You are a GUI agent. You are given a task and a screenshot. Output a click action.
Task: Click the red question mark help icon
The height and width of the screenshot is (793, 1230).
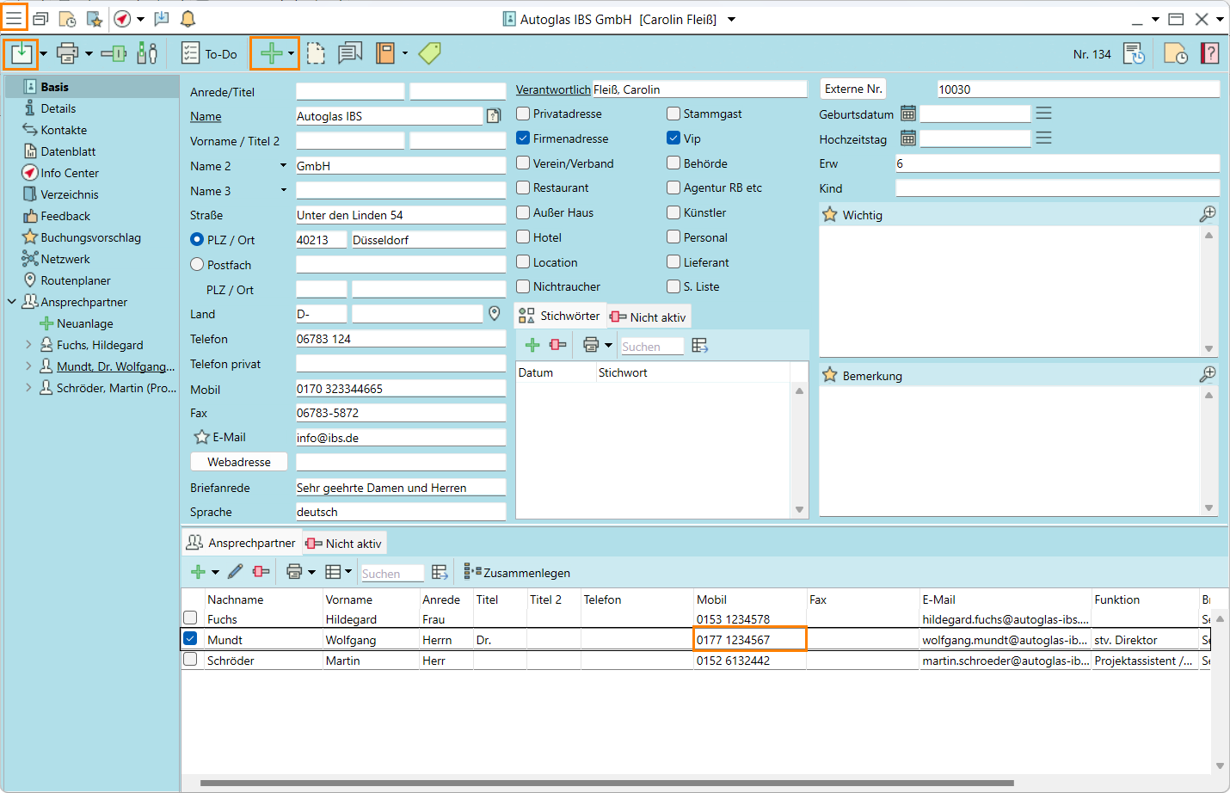click(1209, 53)
